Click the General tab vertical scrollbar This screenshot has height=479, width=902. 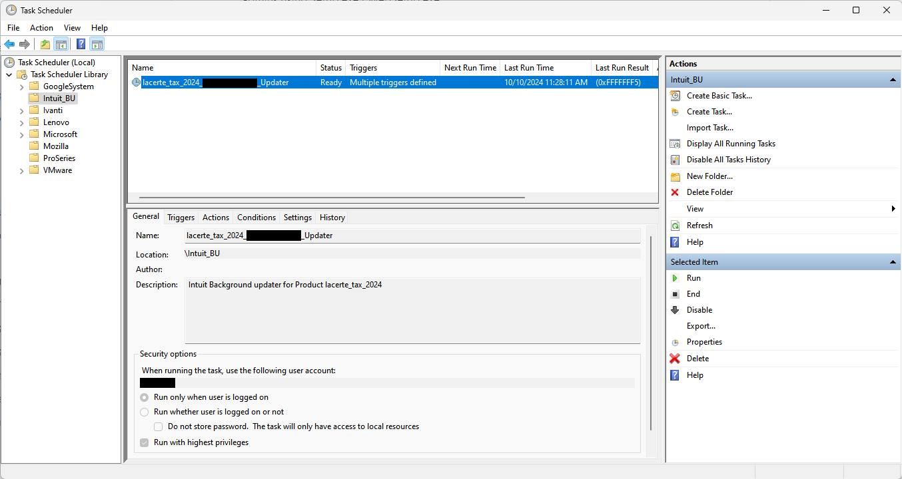pyautogui.click(x=650, y=333)
